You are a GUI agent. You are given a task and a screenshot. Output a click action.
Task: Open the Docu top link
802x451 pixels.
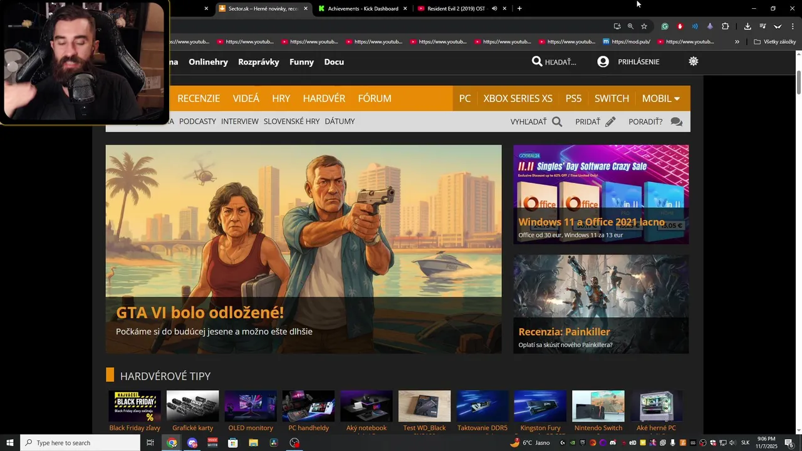(334, 62)
